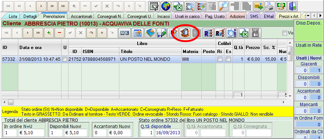Go to next record in top navigator
This screenshot has height=139, width=324.
point(42,6)
